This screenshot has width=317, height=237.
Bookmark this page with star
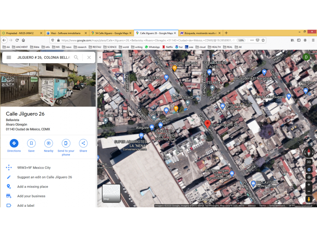click(x=263, y=40)
